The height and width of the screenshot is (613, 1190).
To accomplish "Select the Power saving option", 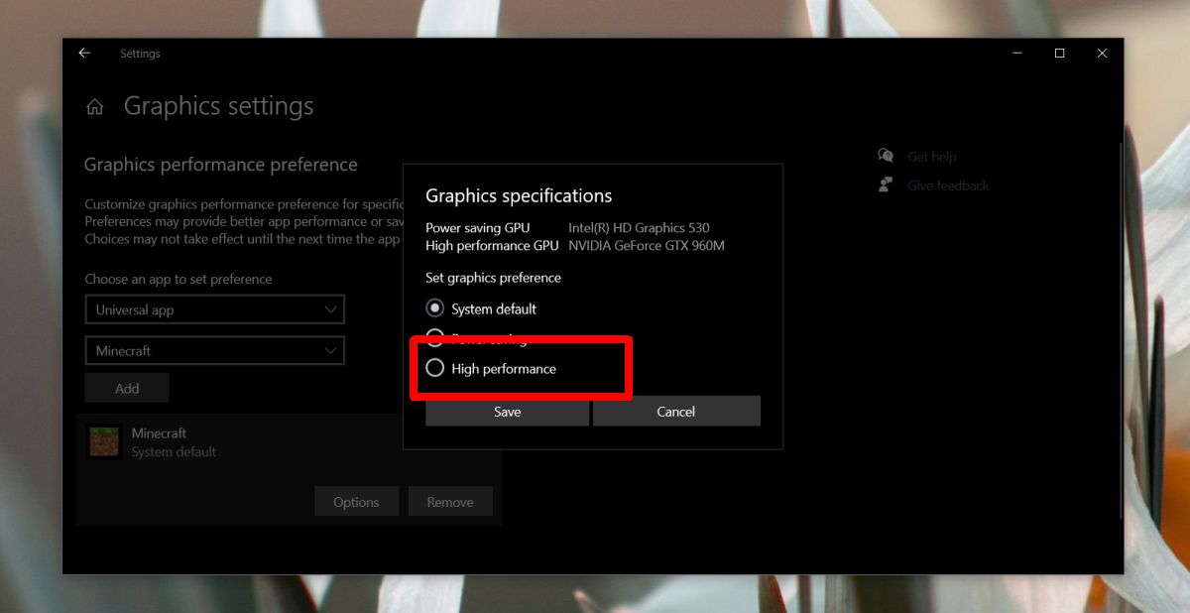I will coord(434,338).
